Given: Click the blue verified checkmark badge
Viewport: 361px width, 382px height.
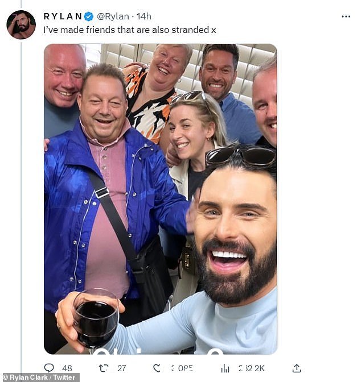Looking at the screenshot, I should [89, 16].
